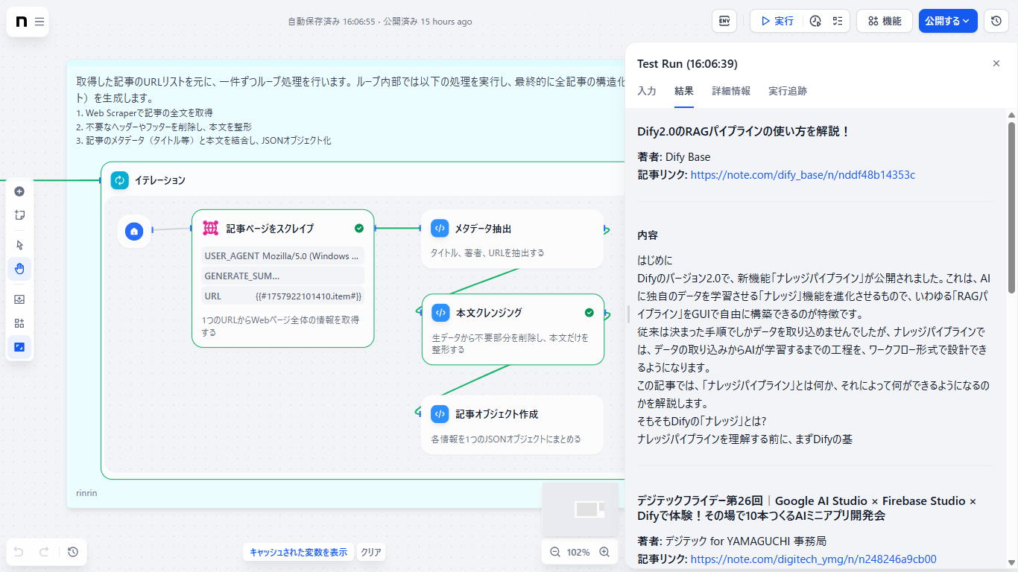Viewport: 1018px width, 572px height.
Task: Click the rinrin note author label
Action: [x=86, y=493]
